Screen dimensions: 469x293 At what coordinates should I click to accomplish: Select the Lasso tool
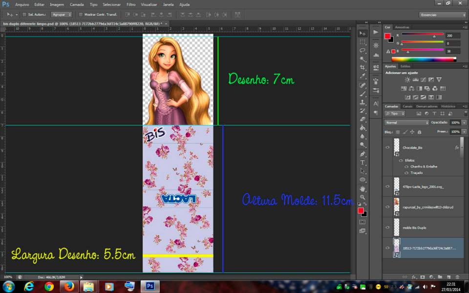pyautogui.click(x=362, y=50)
